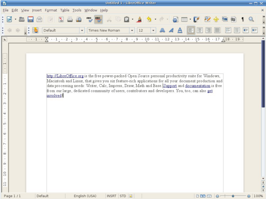Click the Print icon in toolbar
266x199 pixels.
coord(70,19)
